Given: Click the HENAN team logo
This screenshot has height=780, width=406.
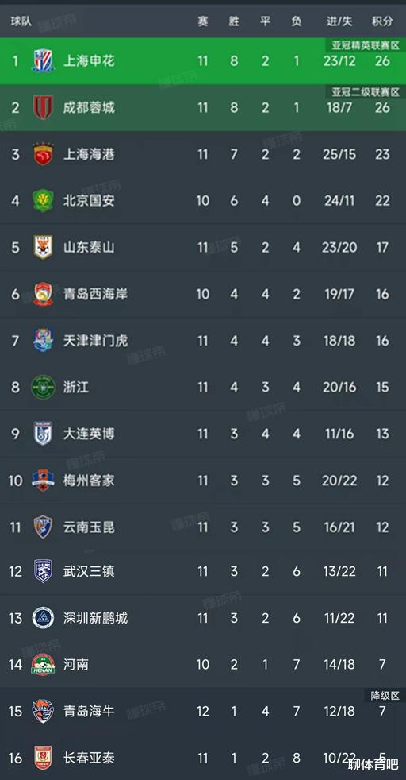Looking at the screenshot, I should tap(43, 665).
